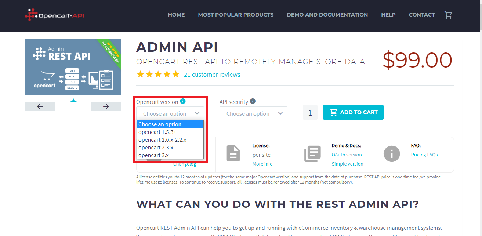Open 21 customer reviews link
This screenshot has width=482, height=236.
click(x=212, y=75)
